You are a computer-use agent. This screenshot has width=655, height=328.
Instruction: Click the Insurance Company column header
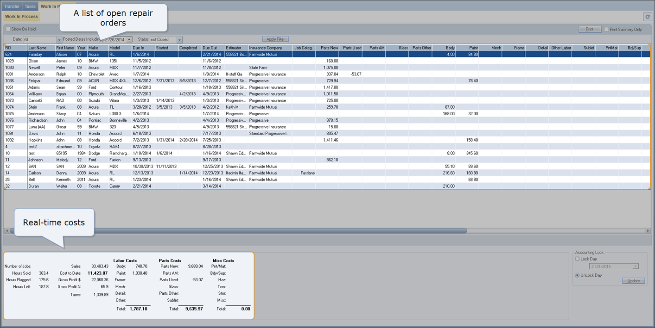[270, 48]
